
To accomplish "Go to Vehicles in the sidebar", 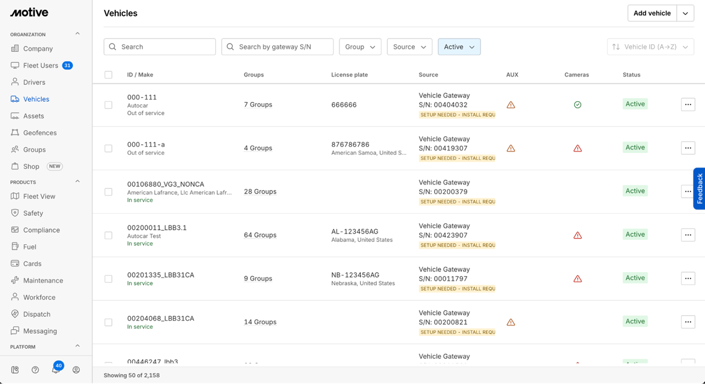I will [x=36, y=99].
